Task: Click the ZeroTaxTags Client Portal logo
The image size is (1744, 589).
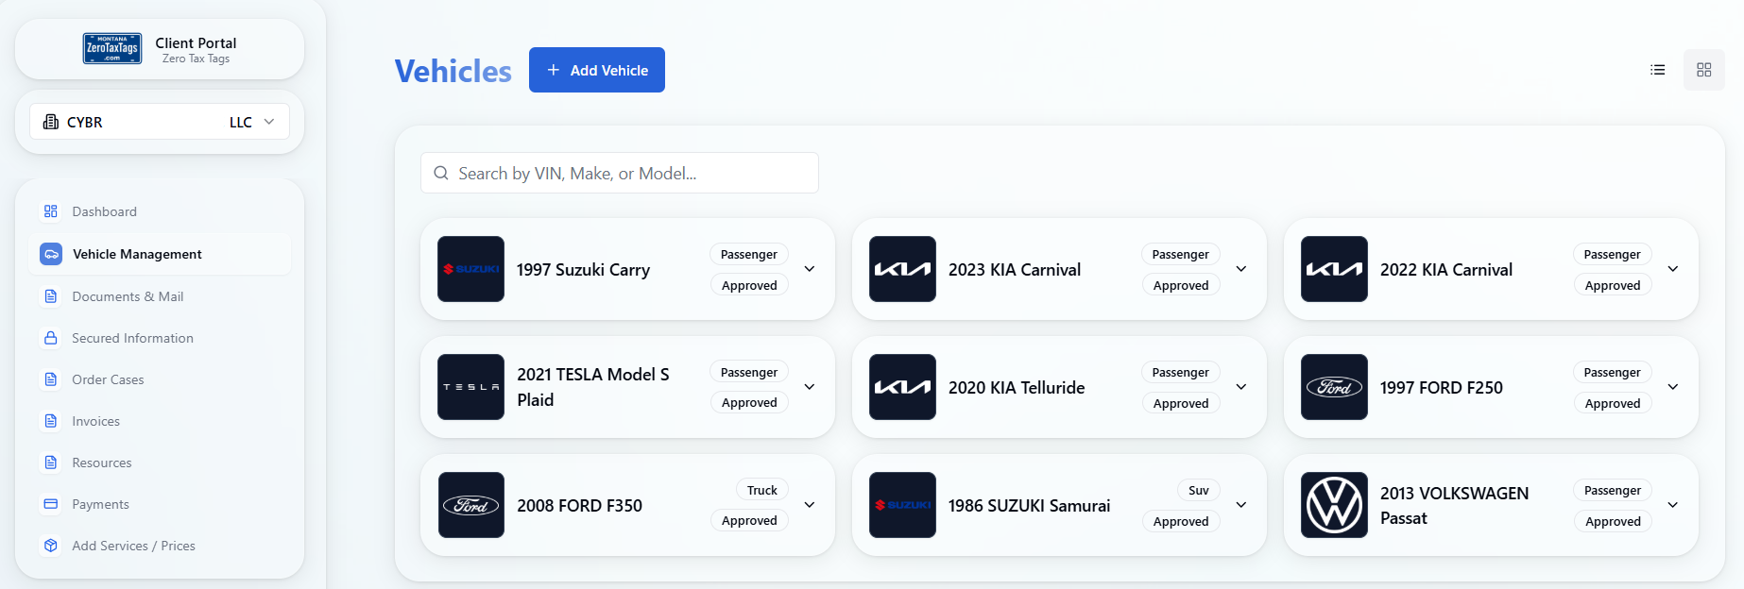Action: click(x=112, y=48)
